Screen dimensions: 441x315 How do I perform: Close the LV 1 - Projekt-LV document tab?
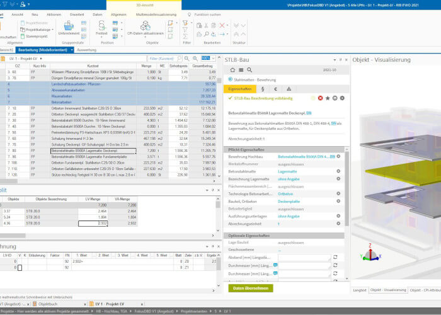coord(142,304)
